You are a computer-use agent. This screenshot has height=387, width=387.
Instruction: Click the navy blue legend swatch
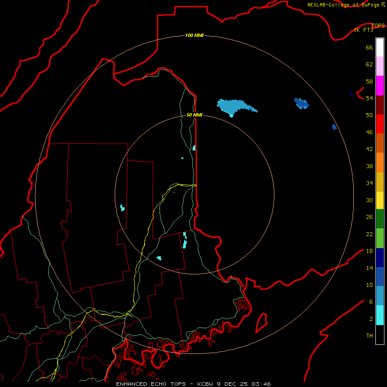pyautogui.click(x=380, y=258)
